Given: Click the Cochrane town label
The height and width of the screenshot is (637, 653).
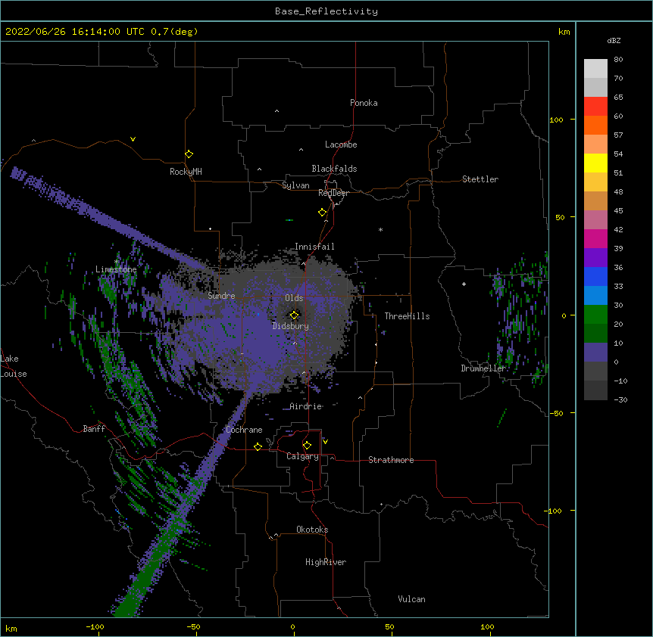Looking at the screenshot, I should coord(244,430).
